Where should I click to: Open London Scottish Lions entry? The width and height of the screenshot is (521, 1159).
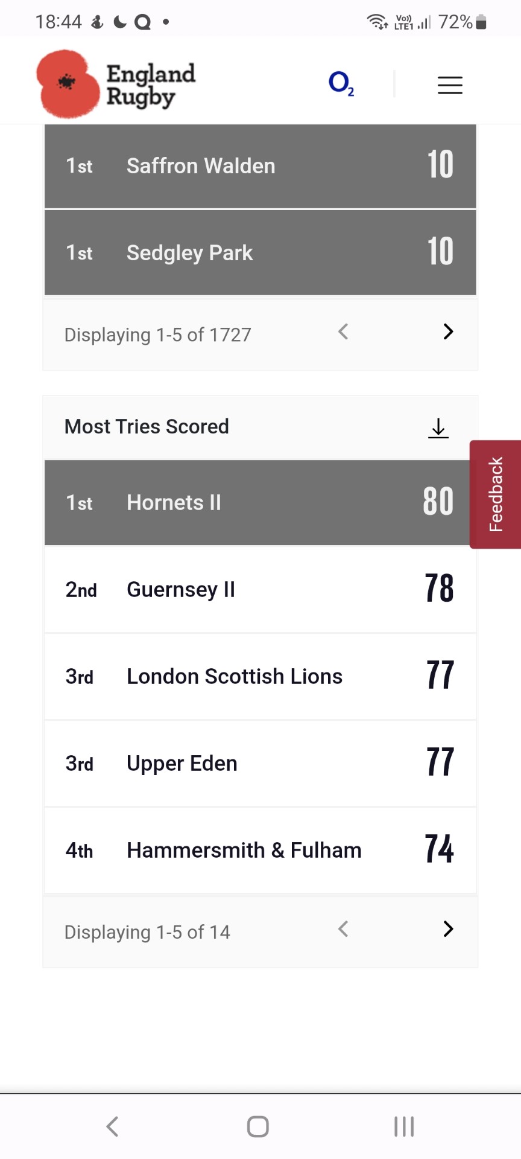pyautogui.click(x=260, y=677)
